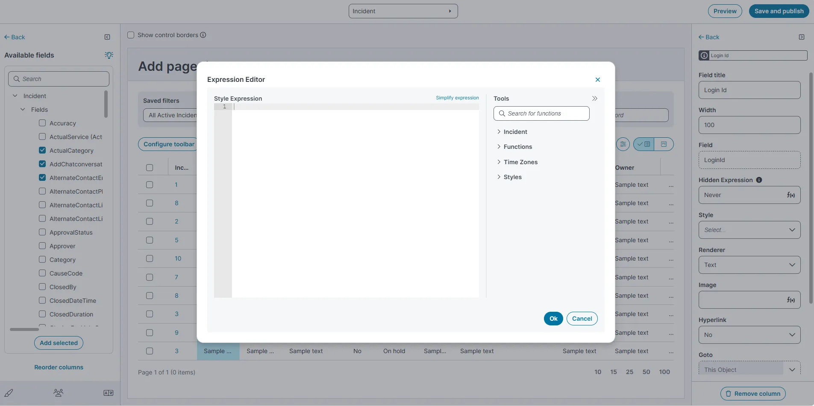Screen dimensions: 814x406
Task: Open Hidden Expression function editor icon
Action: 791,195
